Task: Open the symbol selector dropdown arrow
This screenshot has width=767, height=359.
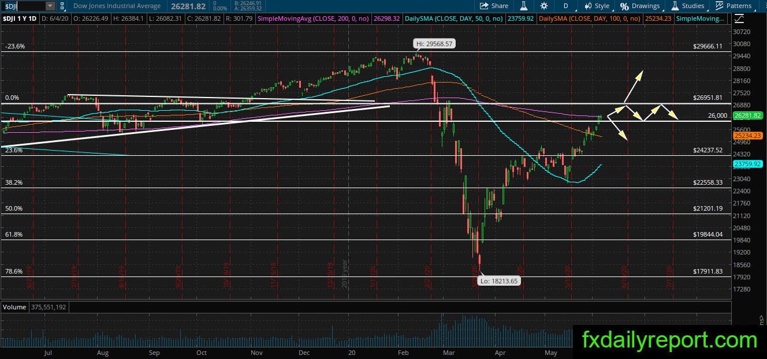Action: click(50, 6)
